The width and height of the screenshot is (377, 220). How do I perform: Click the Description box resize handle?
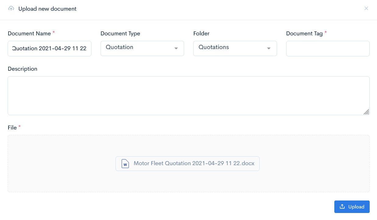coord(366,112)
